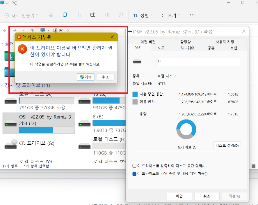
Task: Click the D drive usage bar
Action: click(46, 130)
